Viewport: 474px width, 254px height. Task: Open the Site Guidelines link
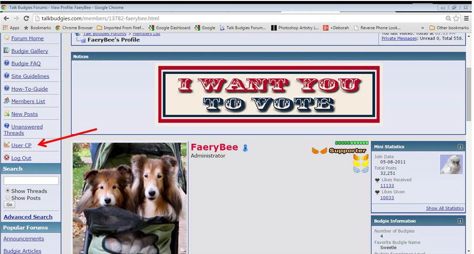(30, 76)
